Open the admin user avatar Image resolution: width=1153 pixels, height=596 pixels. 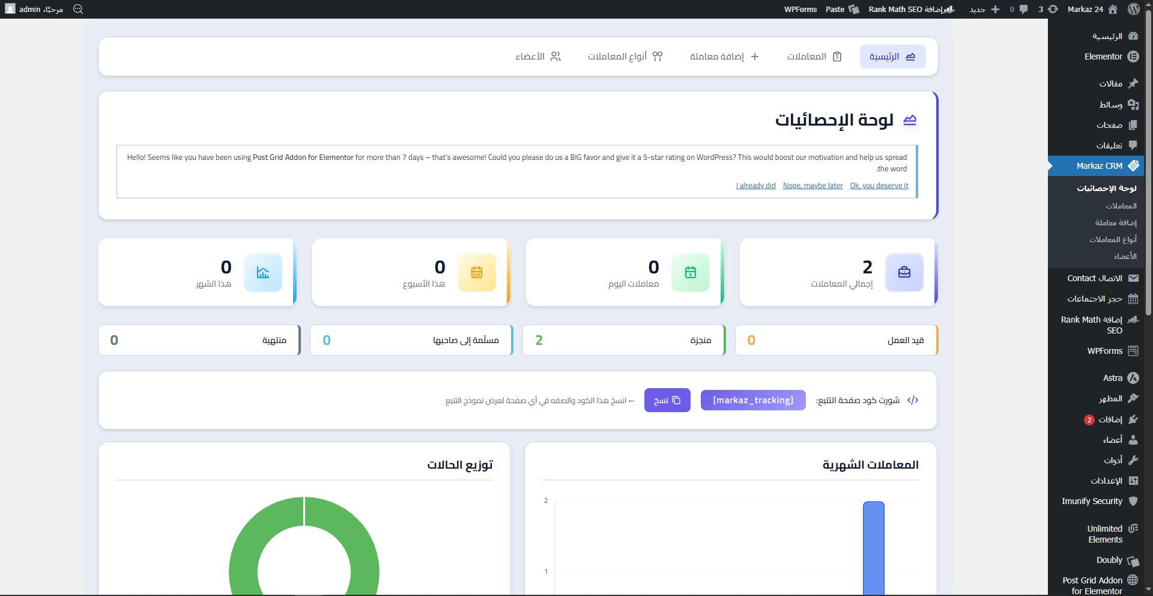tap(10, 9)
